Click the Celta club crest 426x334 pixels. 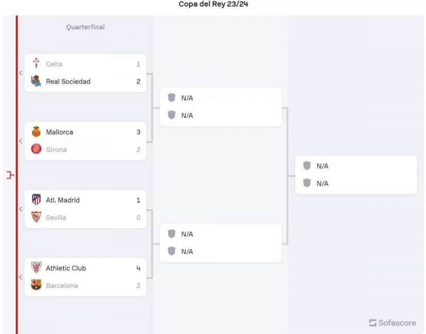[x=36, y=64]
